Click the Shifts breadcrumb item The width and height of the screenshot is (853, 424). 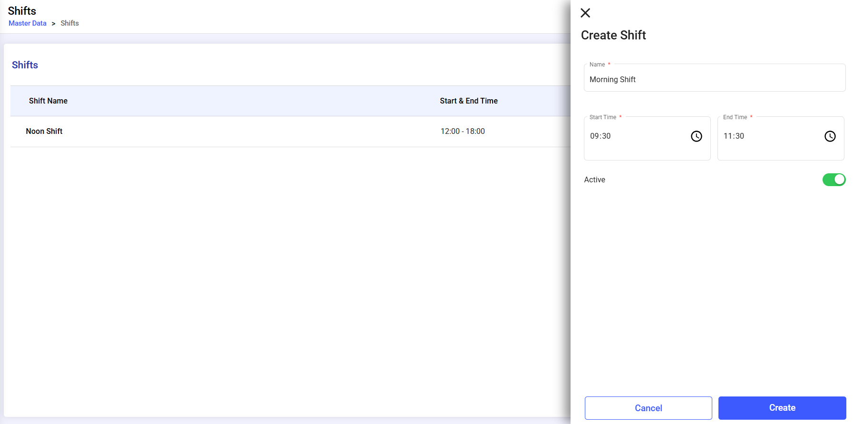click(69, 23)
